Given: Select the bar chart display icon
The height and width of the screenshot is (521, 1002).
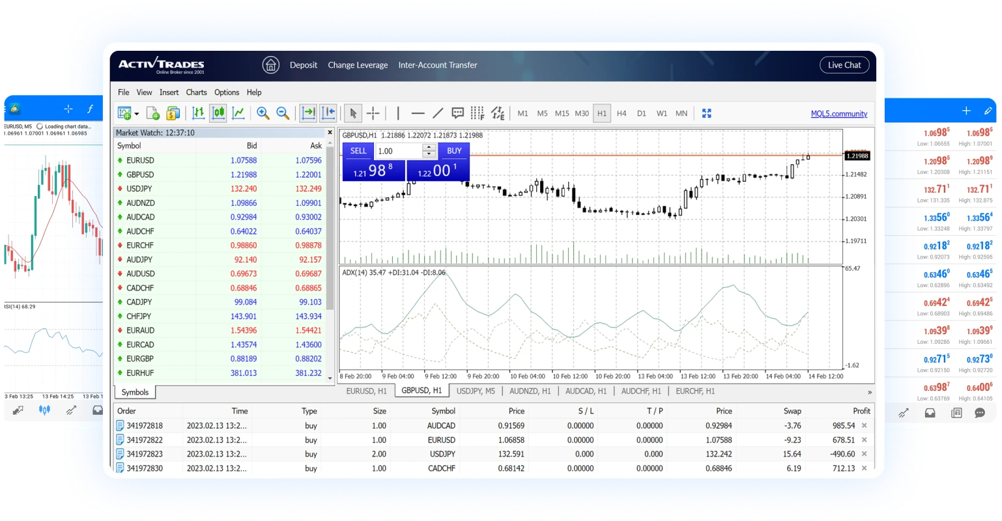Looking at the screenshot, I should point(199,113).
